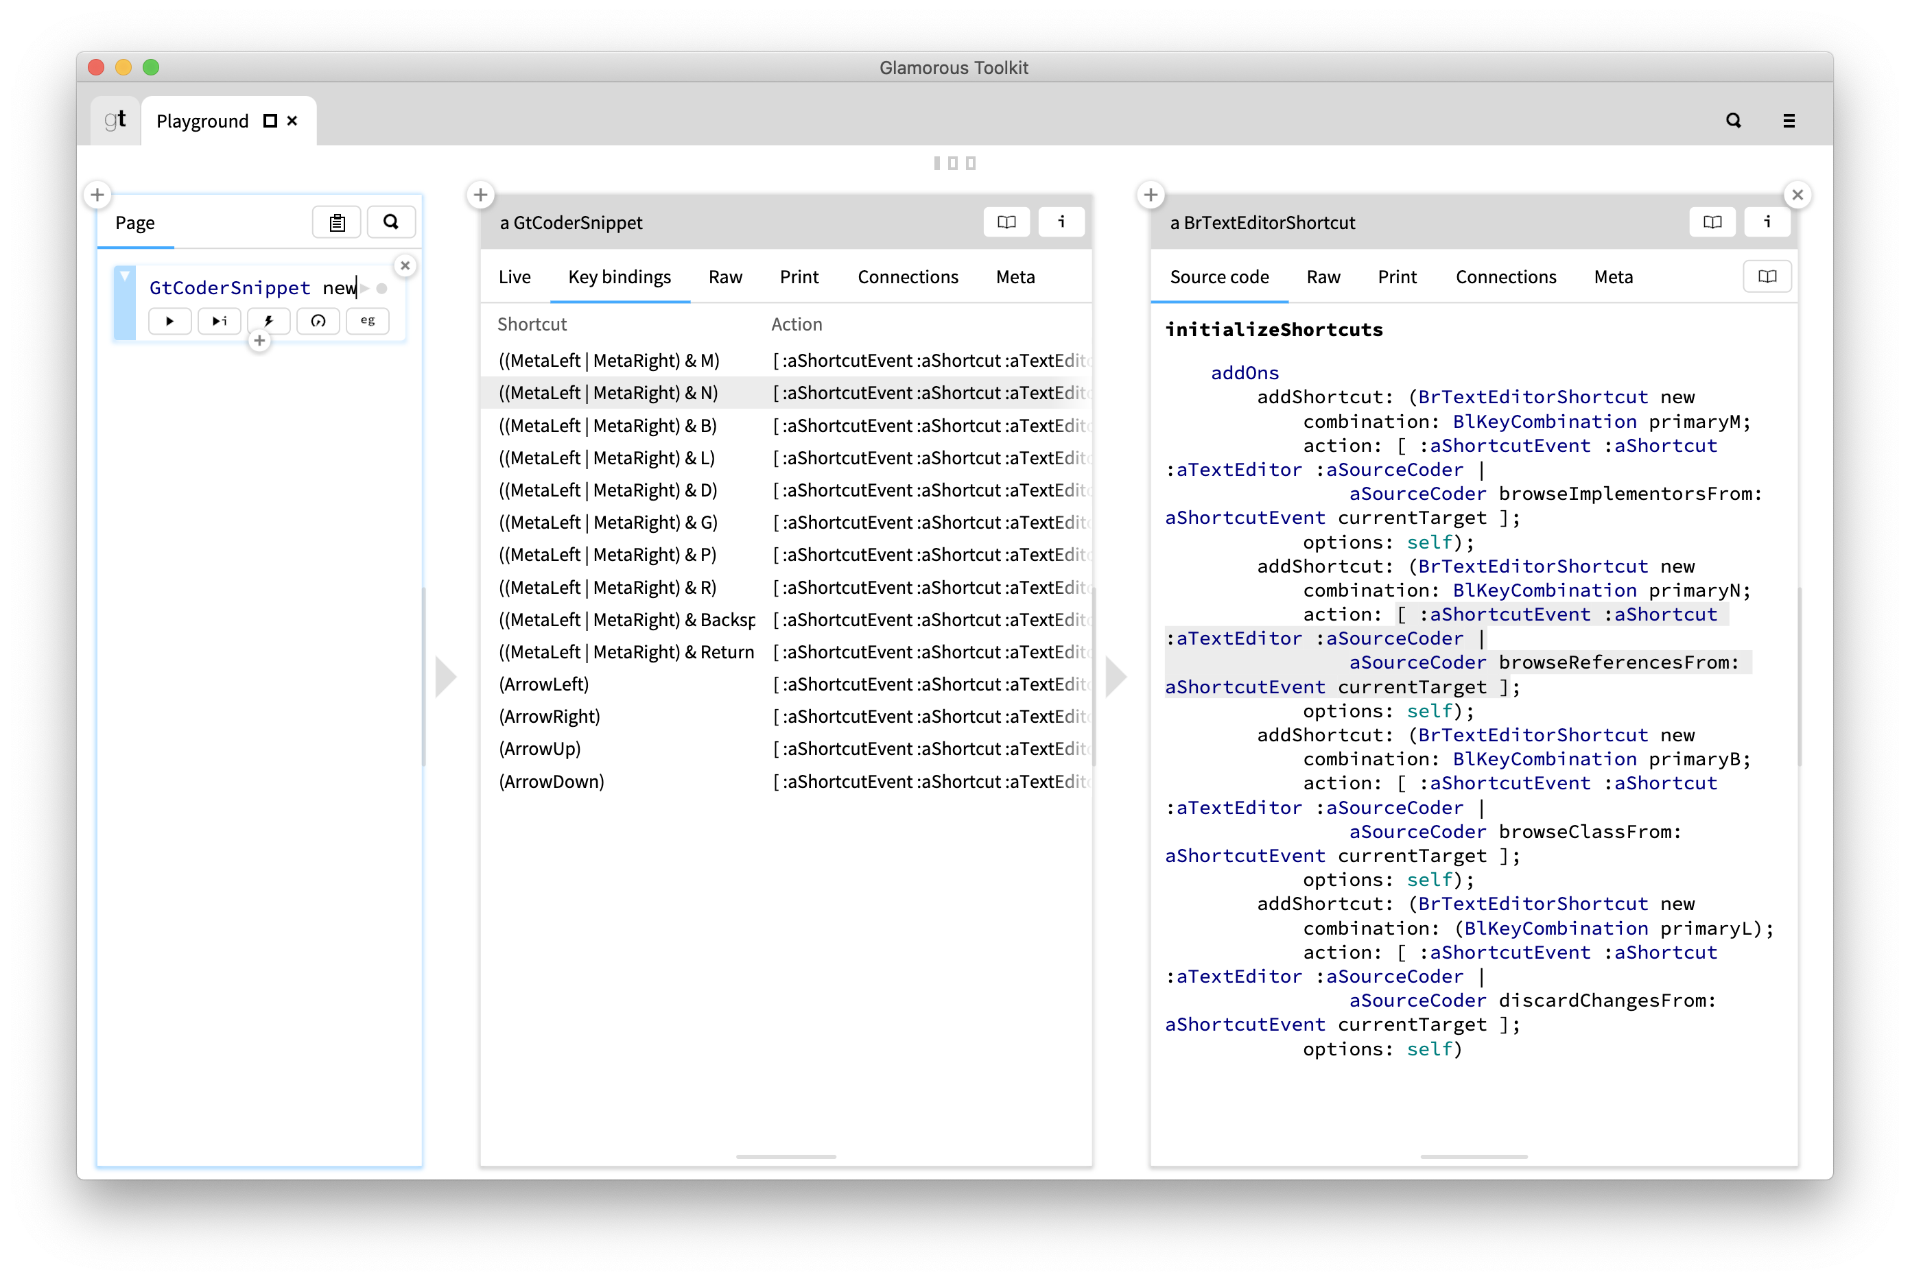The width and height of the screenshot is (1910, 1281).
Task: Close the GtCoderSnippet new snippet
Action: click(405, 265)
